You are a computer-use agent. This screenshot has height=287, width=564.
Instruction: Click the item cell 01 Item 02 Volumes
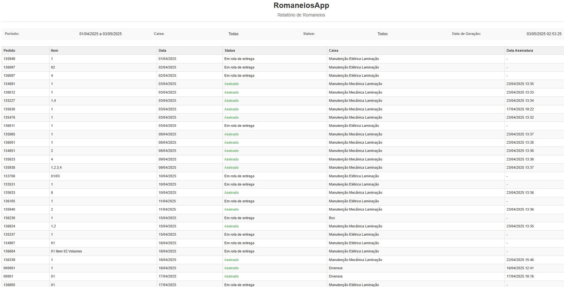coord(66,251)
